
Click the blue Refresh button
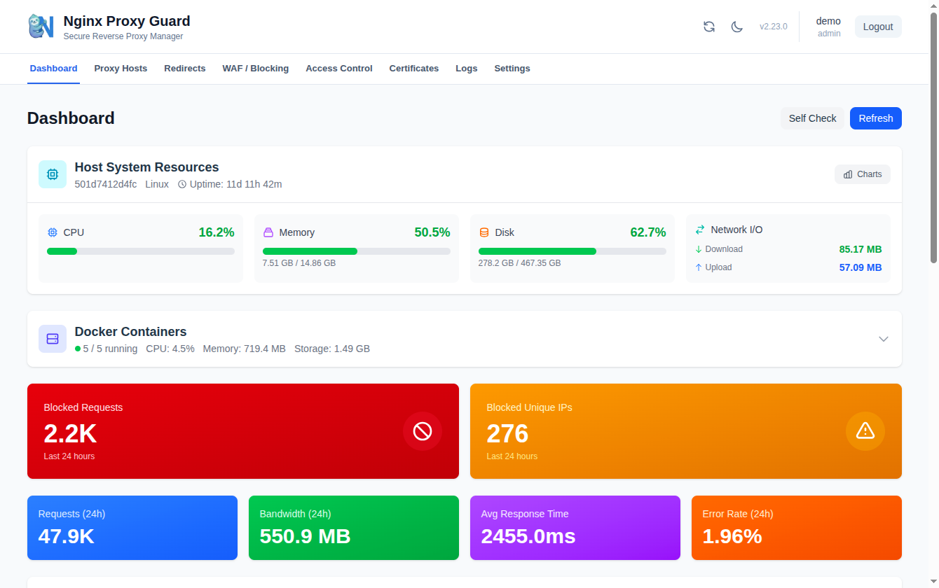876,118
